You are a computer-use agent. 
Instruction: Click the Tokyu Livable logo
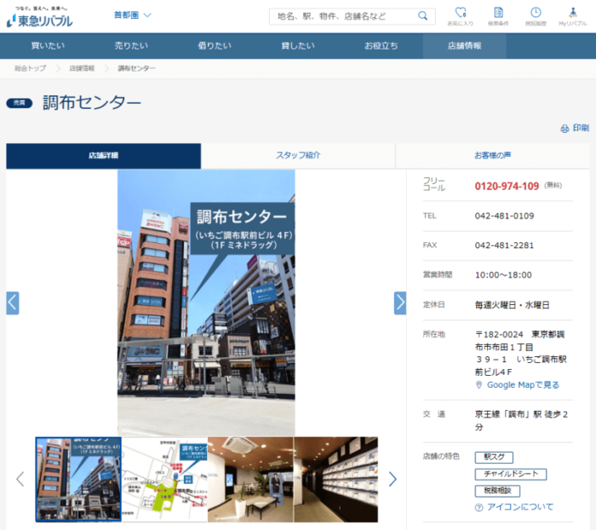39,17
